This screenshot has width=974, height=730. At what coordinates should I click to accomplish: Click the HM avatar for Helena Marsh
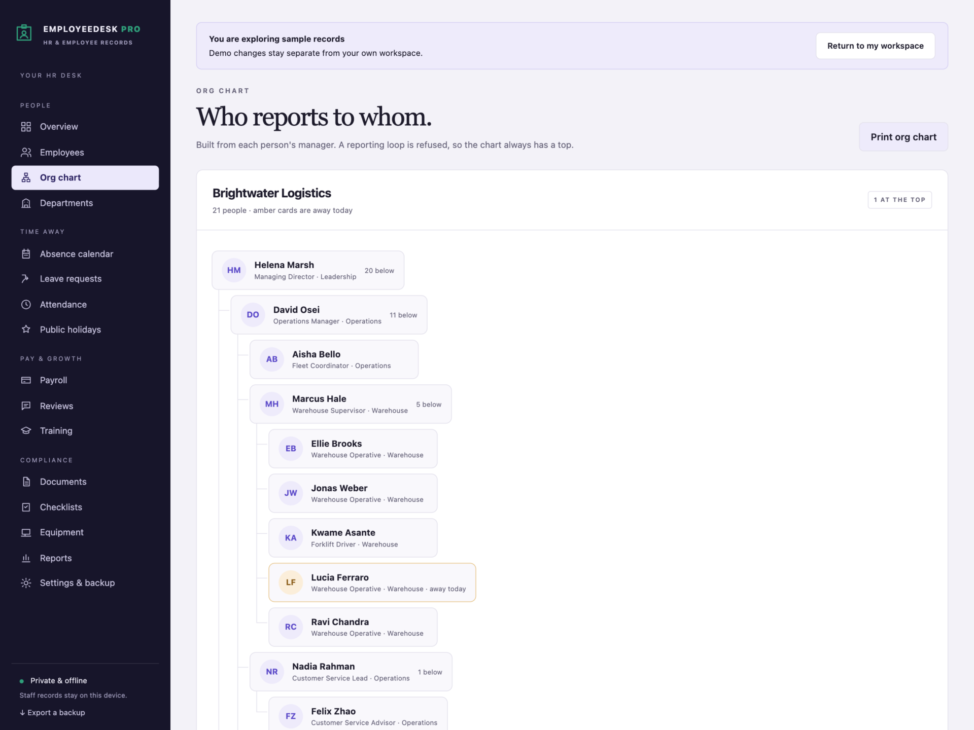pos(234,270)
